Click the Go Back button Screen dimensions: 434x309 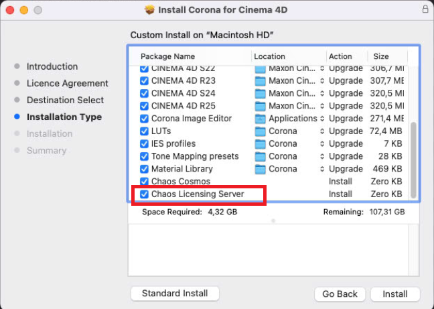[x=340, y=294]
